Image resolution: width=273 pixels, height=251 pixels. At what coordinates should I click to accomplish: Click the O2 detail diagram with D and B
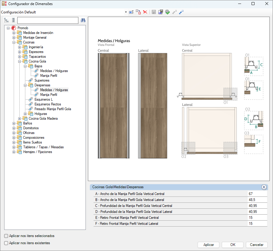coord(254,121)
